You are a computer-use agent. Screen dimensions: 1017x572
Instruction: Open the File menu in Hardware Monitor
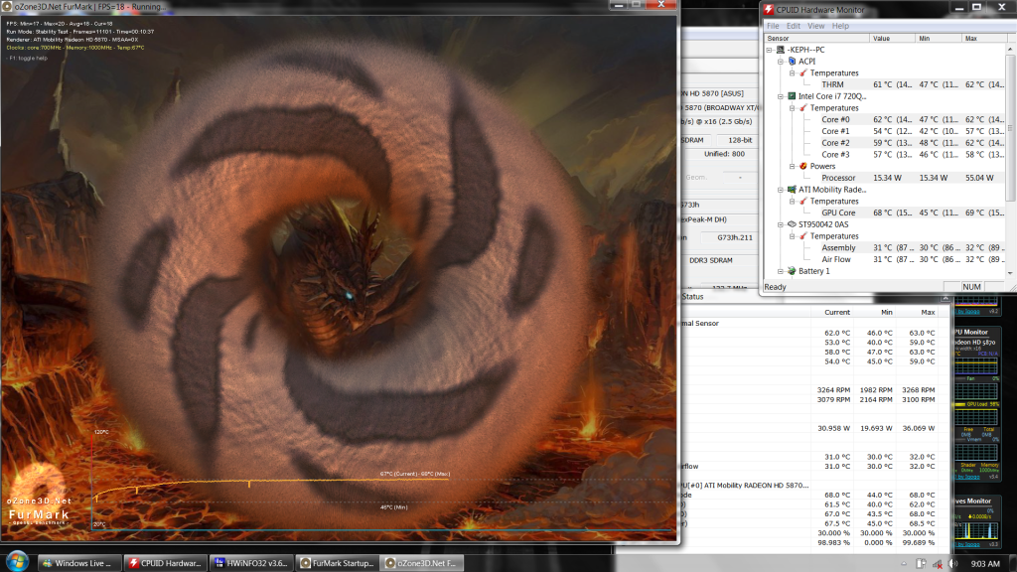[x=774, y=26]
